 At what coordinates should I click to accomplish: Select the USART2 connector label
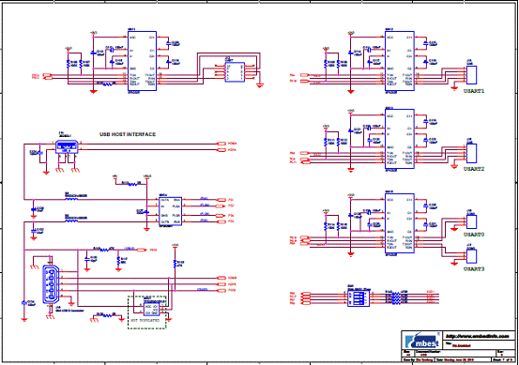click(x=474, y=169)
